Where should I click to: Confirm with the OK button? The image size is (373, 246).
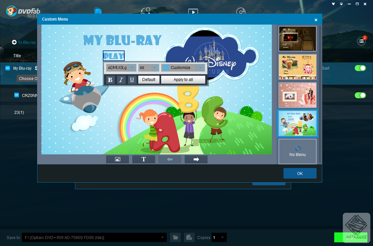(x=300, y=173)
